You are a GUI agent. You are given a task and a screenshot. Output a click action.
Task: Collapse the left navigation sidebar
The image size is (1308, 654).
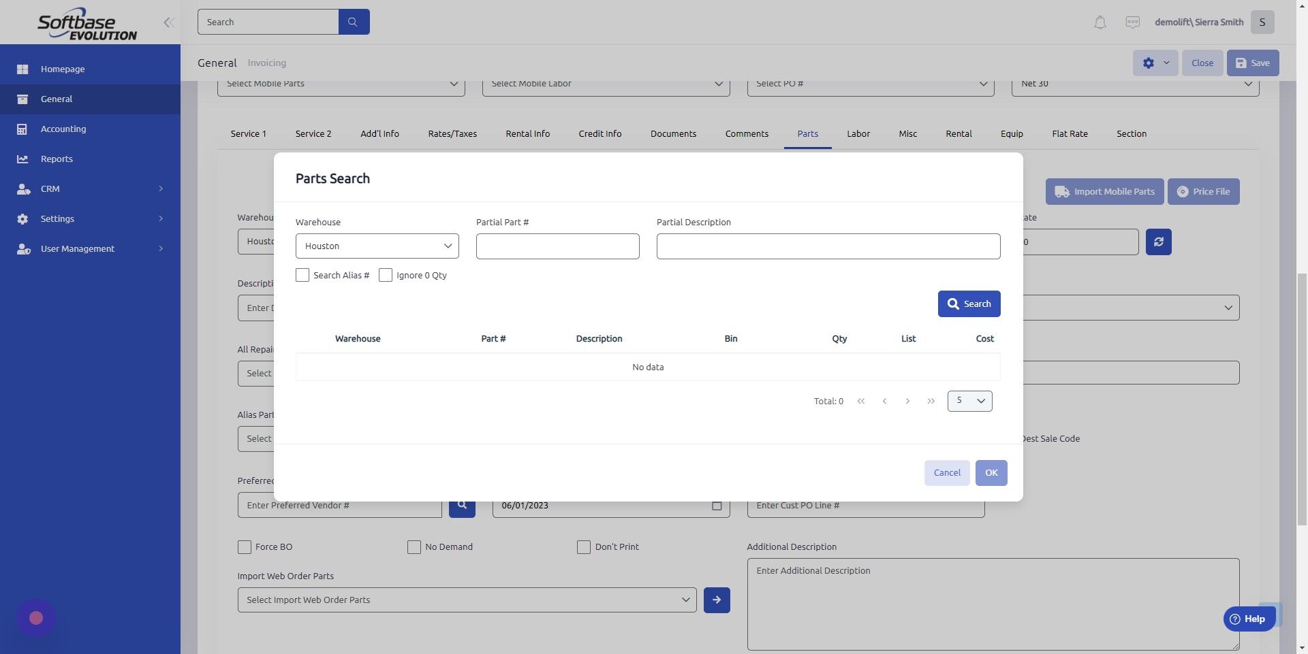(x=168, y=22)
